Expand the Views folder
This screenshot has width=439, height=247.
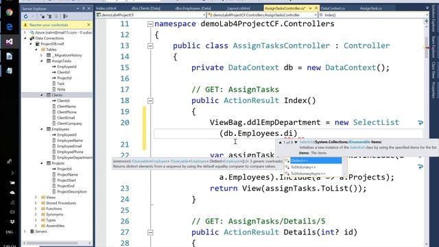(36, 197)
